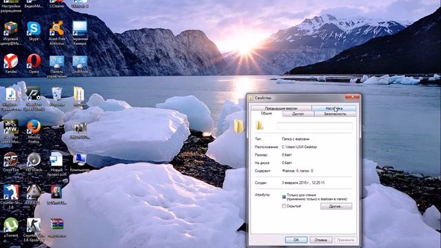Switch to the Доступ tab
Image resolution: width=441 pixels, height=248 pixels.
[x=298, y=114]
